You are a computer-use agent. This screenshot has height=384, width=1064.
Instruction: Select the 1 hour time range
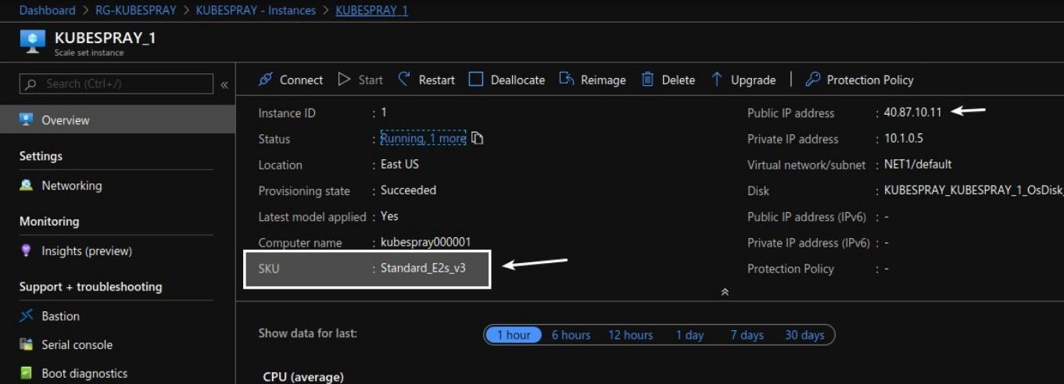coord(514,335)
